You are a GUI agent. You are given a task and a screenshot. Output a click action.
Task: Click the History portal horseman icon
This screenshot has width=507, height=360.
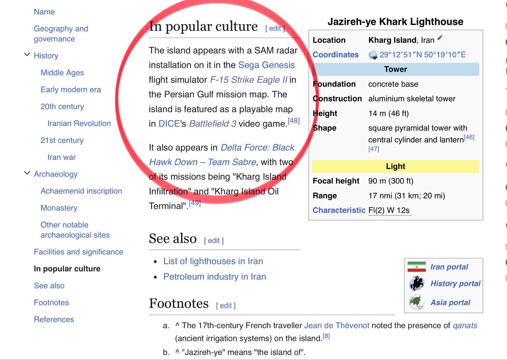click(x=417, y=284)
